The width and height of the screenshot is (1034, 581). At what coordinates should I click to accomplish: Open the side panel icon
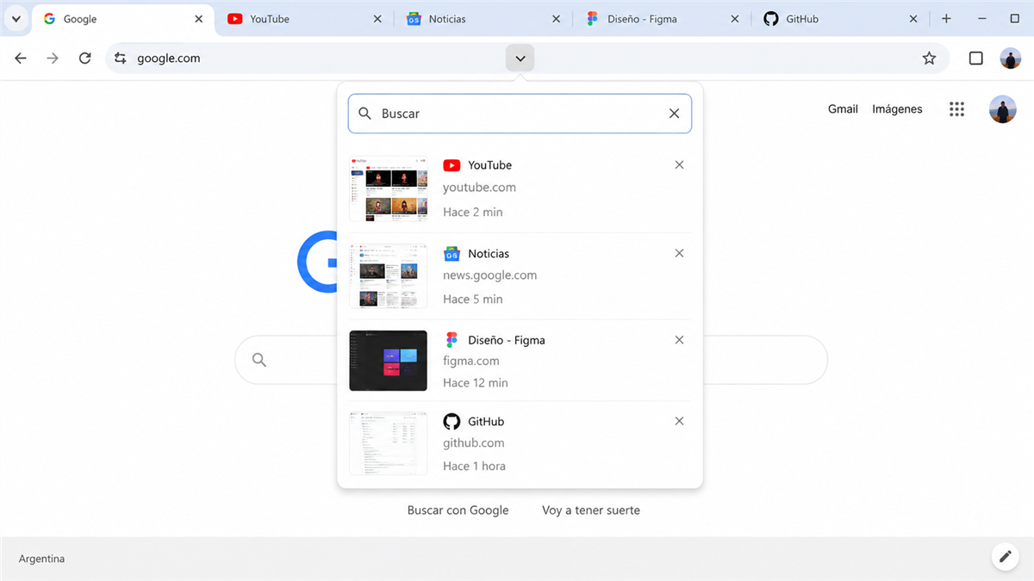coord(975,59)
